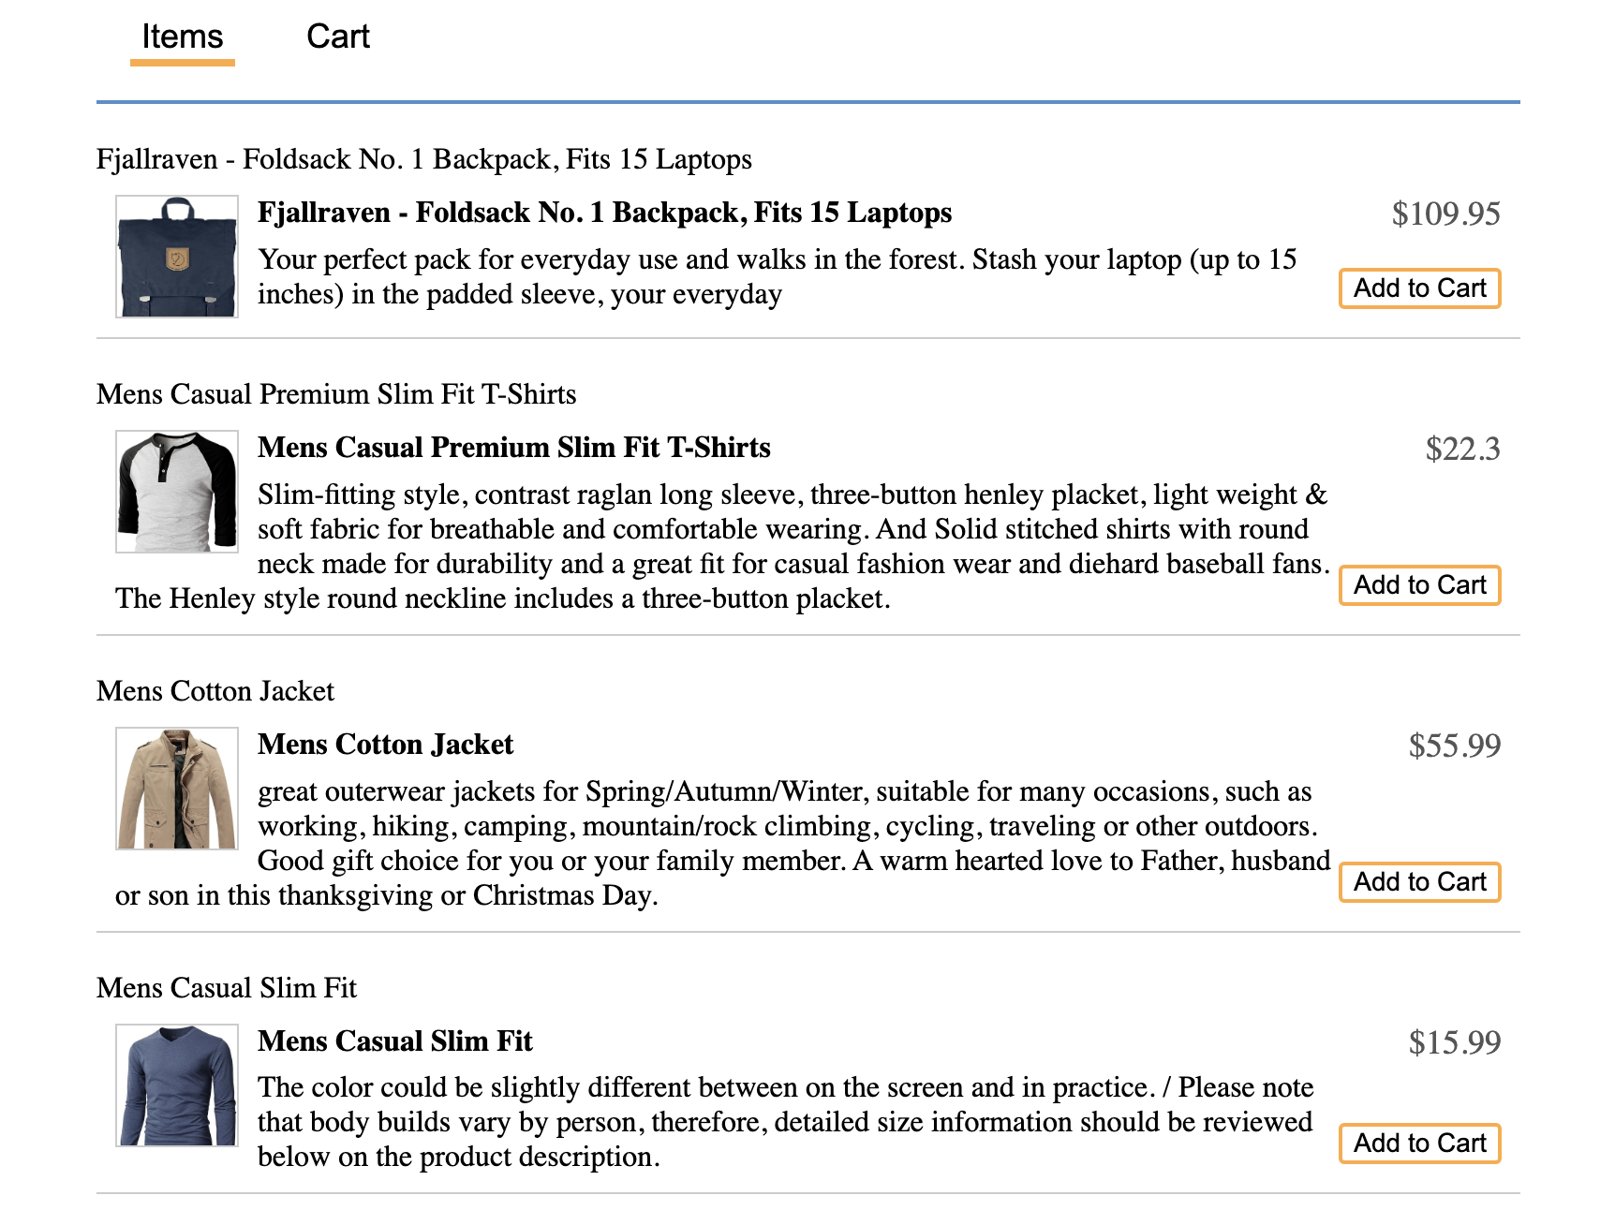
Task: Click the jacket description about outerwear
Action: [723, 844]
